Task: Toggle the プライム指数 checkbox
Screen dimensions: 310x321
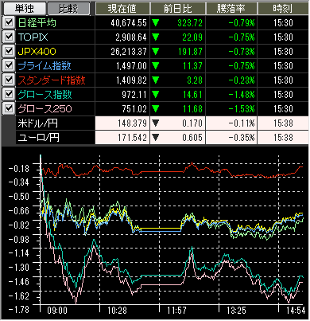Action: pyautogui.click(x=9, y=65)
